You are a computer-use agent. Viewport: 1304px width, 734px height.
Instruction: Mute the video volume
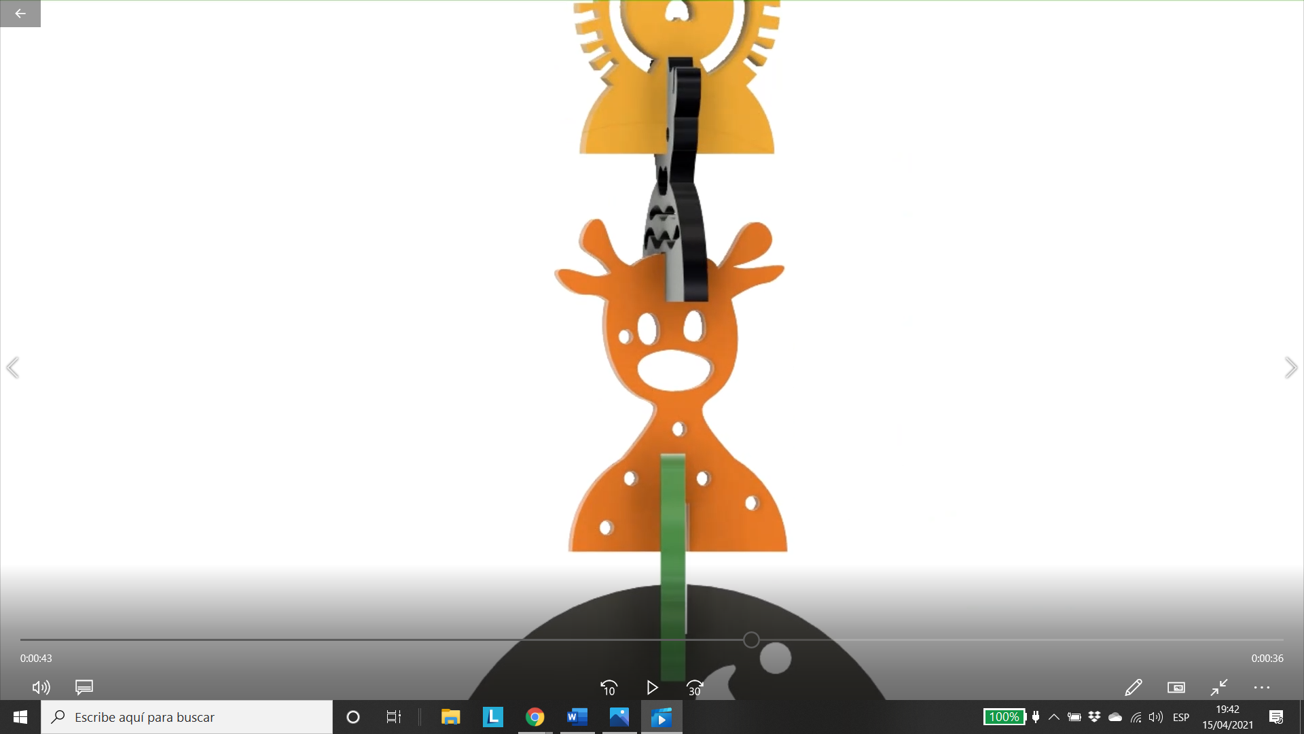click(41, 687)
